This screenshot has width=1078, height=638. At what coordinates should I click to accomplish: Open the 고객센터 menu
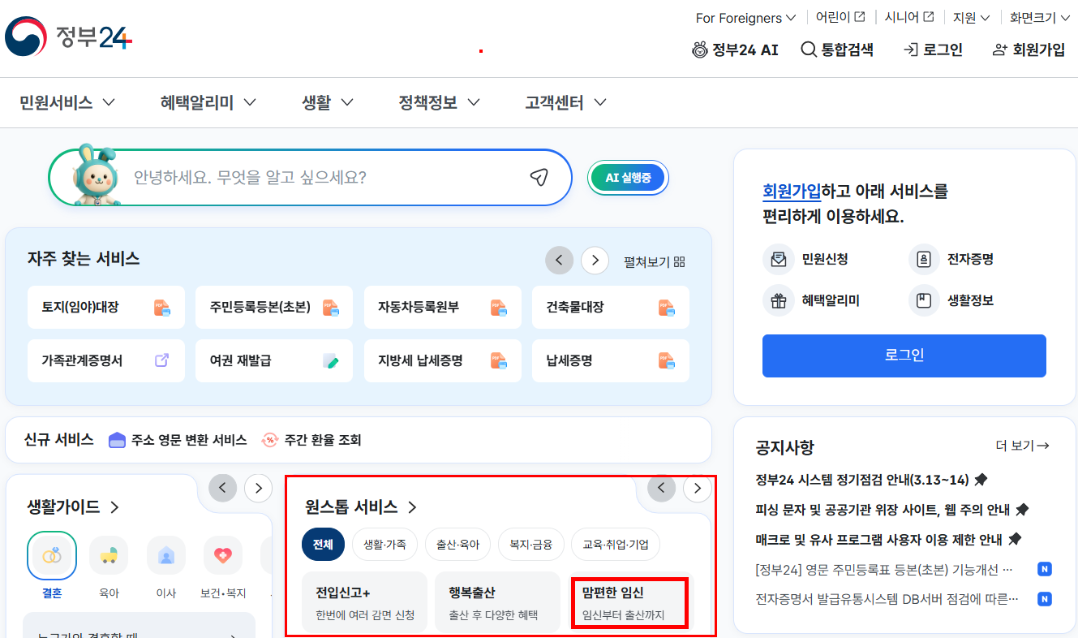coord(554,102)
